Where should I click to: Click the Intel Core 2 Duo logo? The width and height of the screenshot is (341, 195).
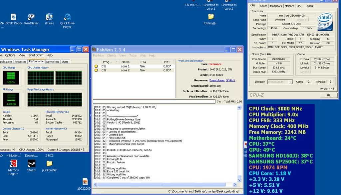click(325, 21)
